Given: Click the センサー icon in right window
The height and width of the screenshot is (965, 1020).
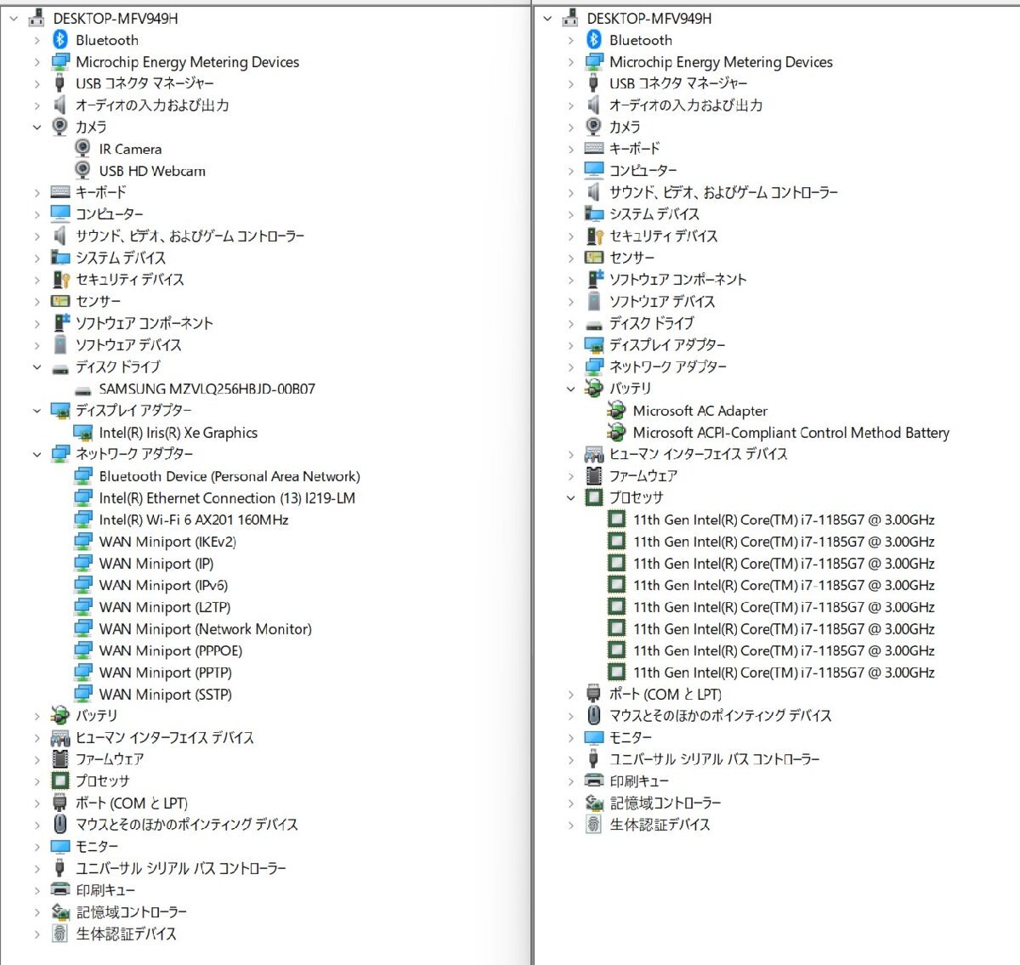Looking at the screenshot, I should click(593, 258).
